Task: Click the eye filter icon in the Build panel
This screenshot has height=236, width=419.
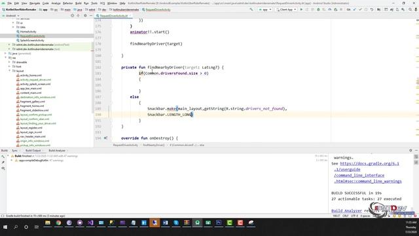Action: pos(3,168)
